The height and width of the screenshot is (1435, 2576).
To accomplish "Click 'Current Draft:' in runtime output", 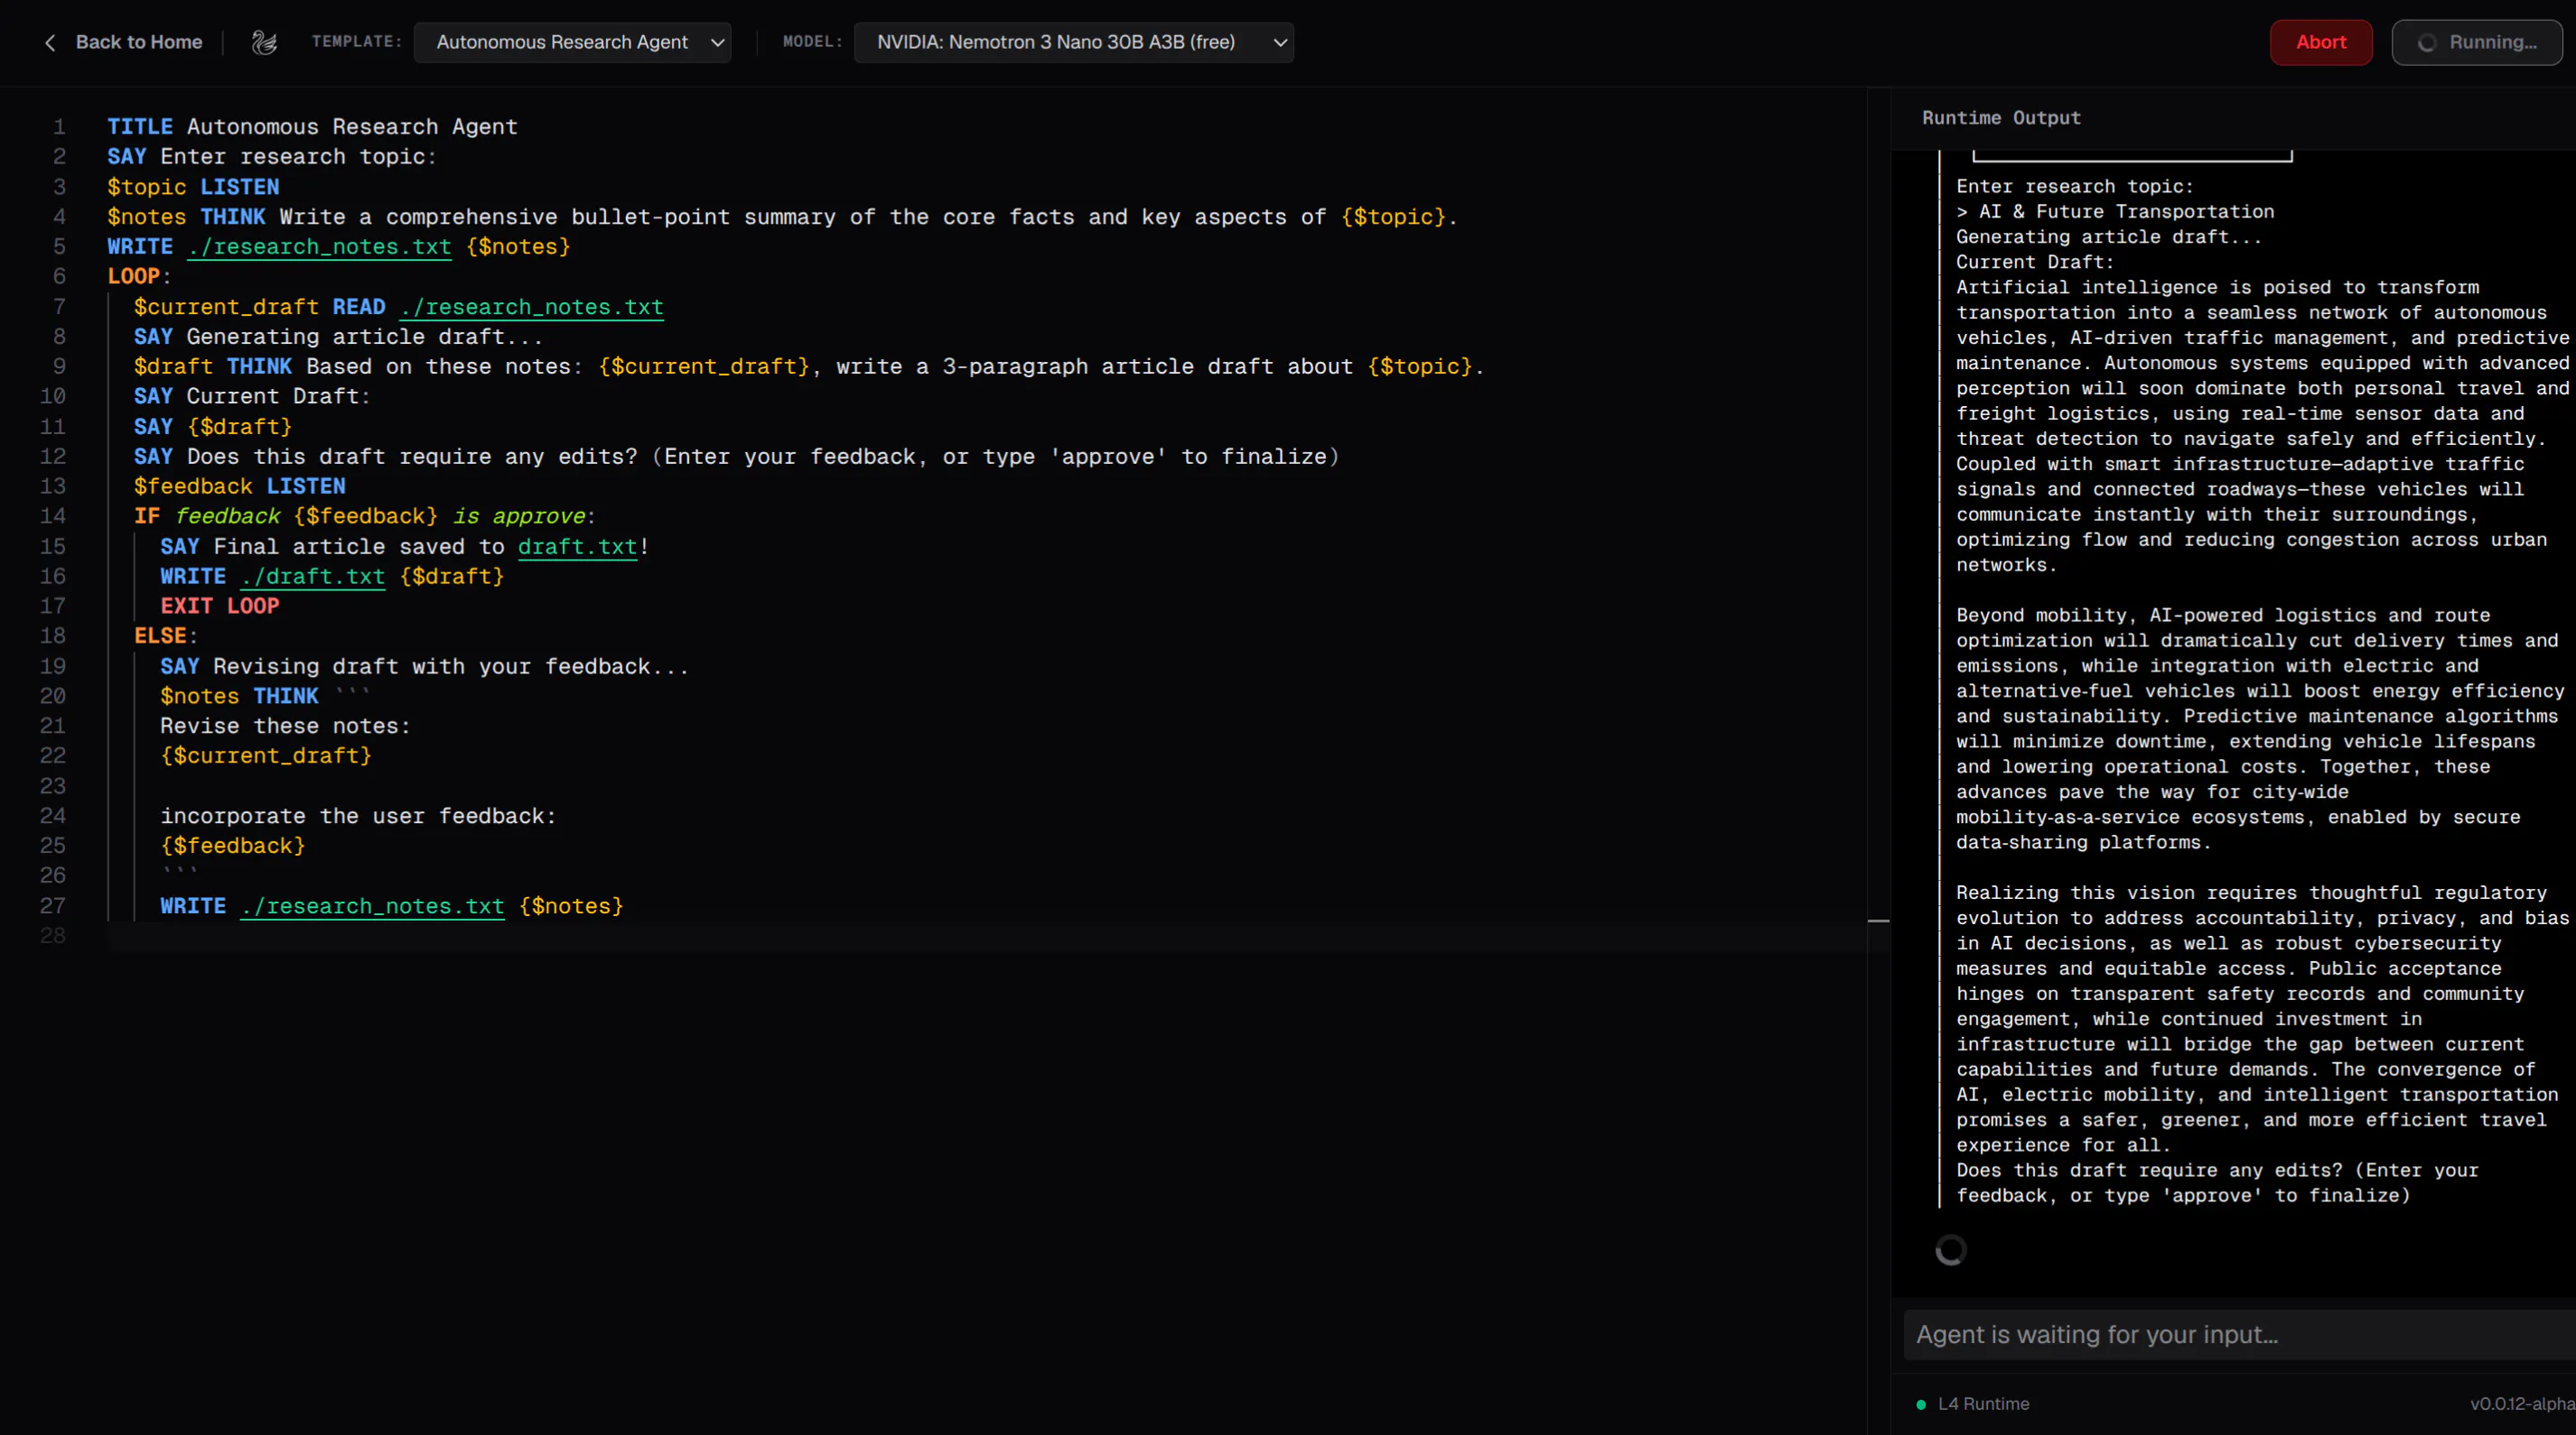I will (x=2035, y=262).
